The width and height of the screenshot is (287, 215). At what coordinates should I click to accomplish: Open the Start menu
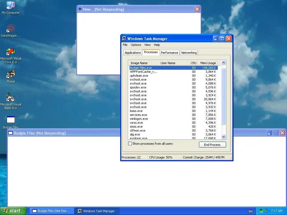point(13,211)
